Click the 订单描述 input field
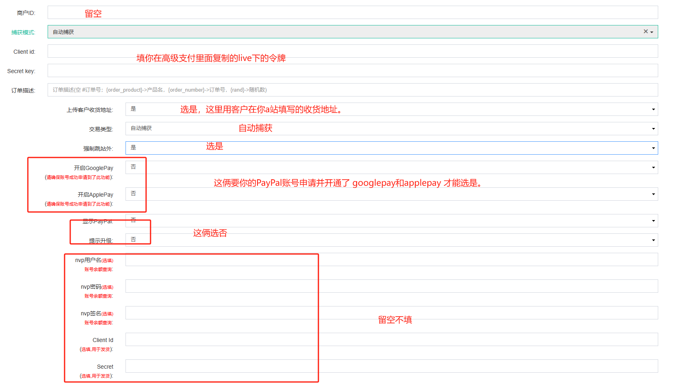This screenshot has height=384, width=680. point(353,90)
